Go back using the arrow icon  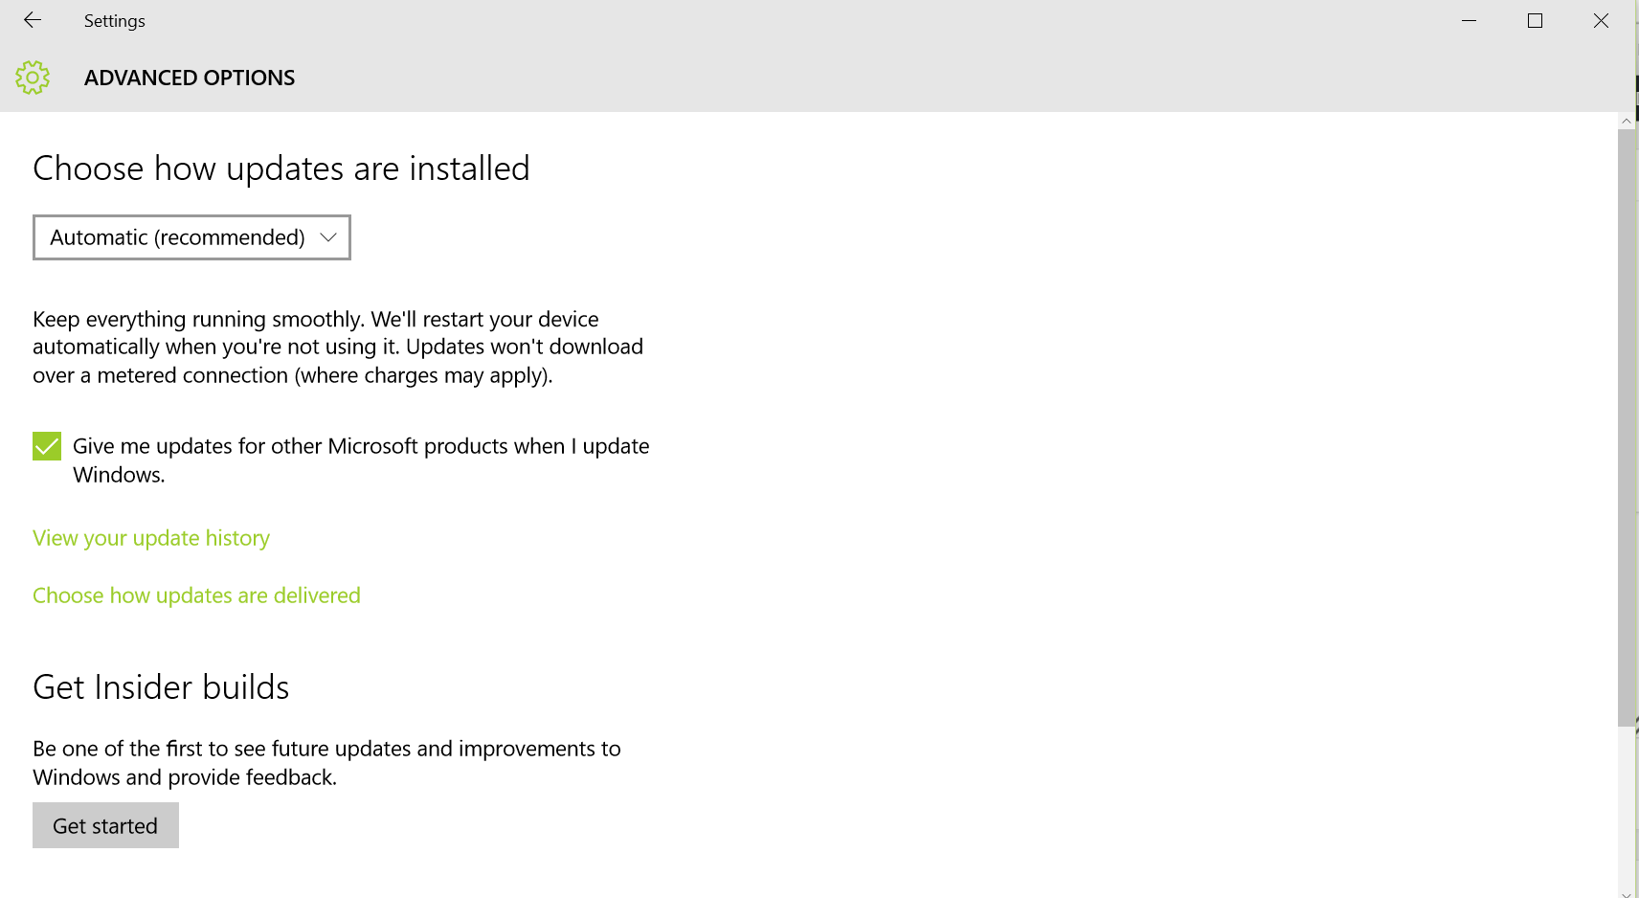coord(33,20)
